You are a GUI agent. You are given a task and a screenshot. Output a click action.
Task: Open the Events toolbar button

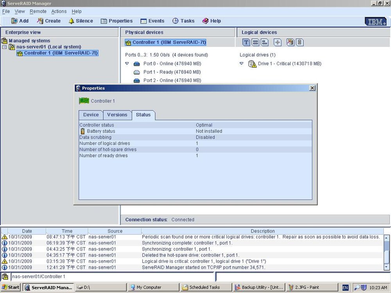(x=152, y=21)
